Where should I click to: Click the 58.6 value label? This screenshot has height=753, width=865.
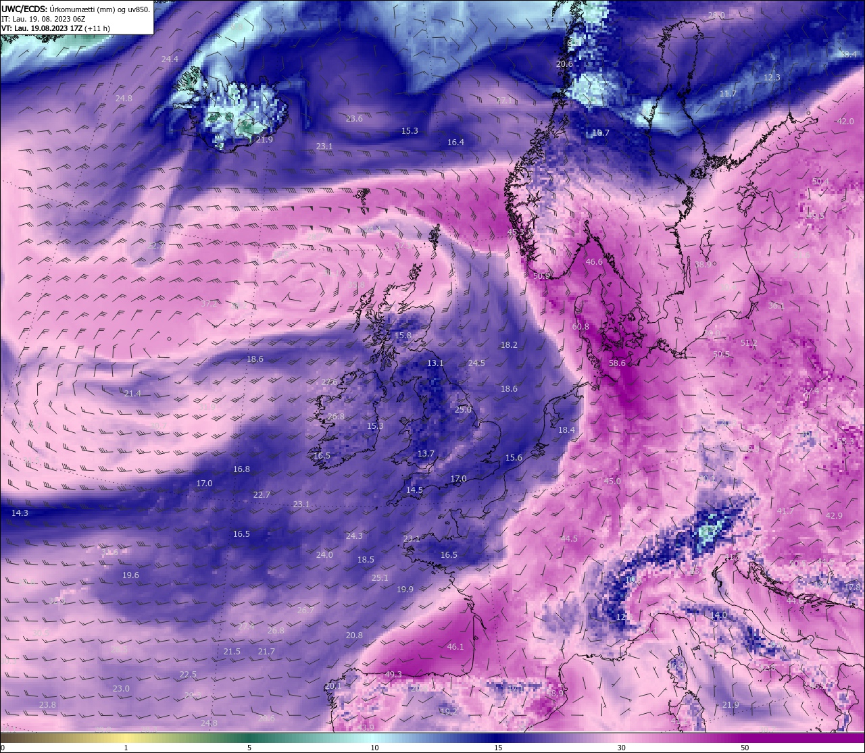(x=617, y=363)
